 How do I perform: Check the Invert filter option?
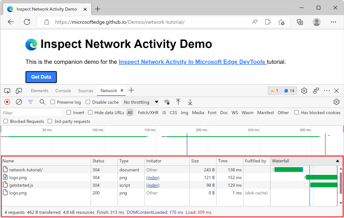click(x=69, y=112)
